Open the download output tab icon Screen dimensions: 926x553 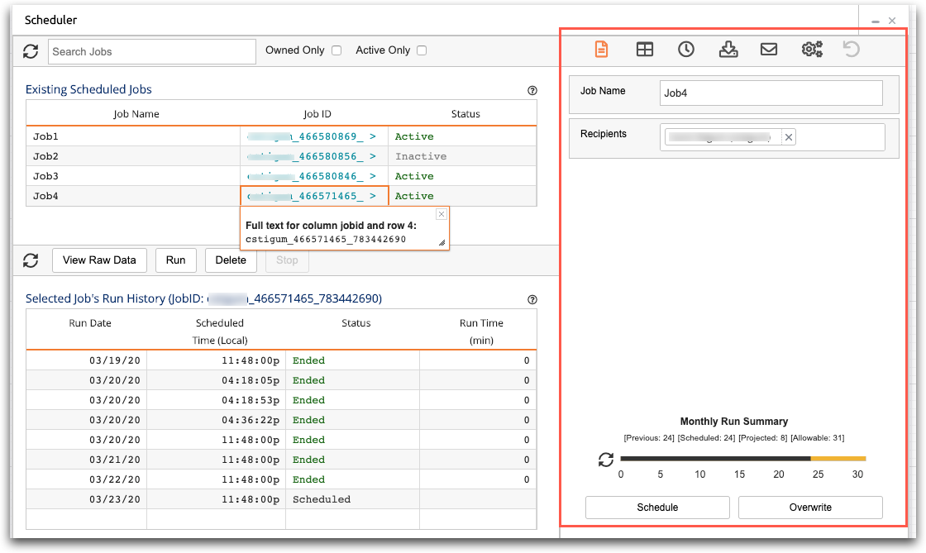(728, 49)
